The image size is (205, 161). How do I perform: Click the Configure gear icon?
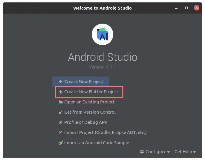pos(142,152)
